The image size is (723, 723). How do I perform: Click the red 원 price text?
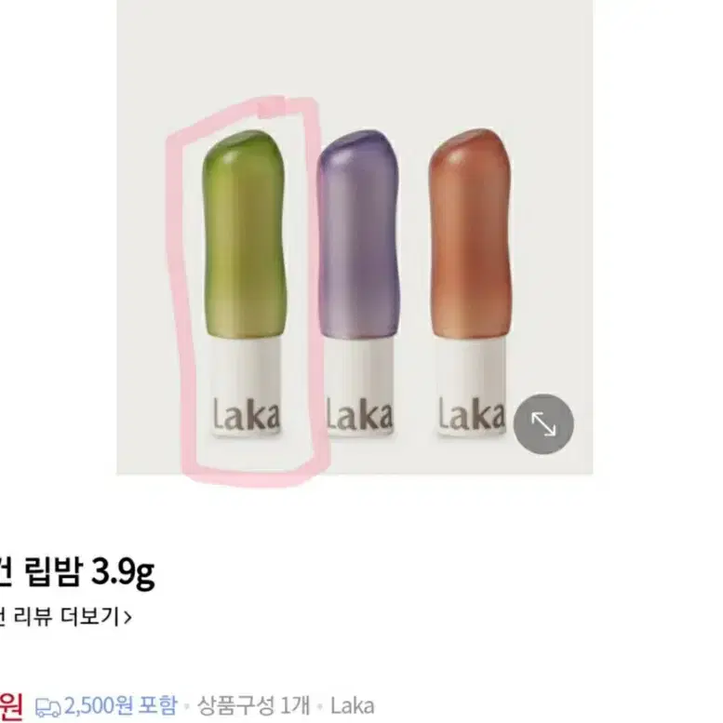10,705
